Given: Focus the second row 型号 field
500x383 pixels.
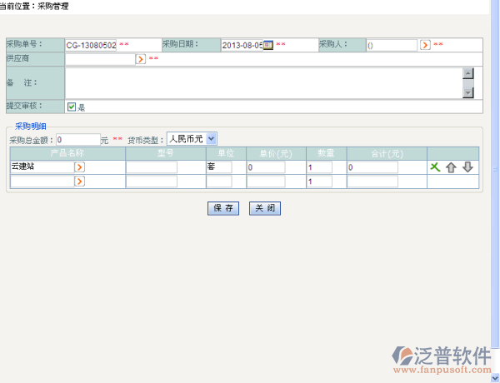Looking at the screenshot, I should 152,182.
